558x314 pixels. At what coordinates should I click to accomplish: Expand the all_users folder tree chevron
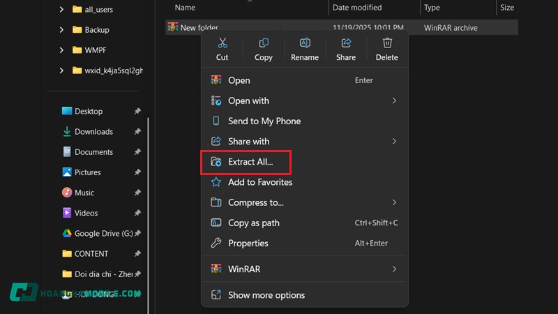tap(61, 10)
